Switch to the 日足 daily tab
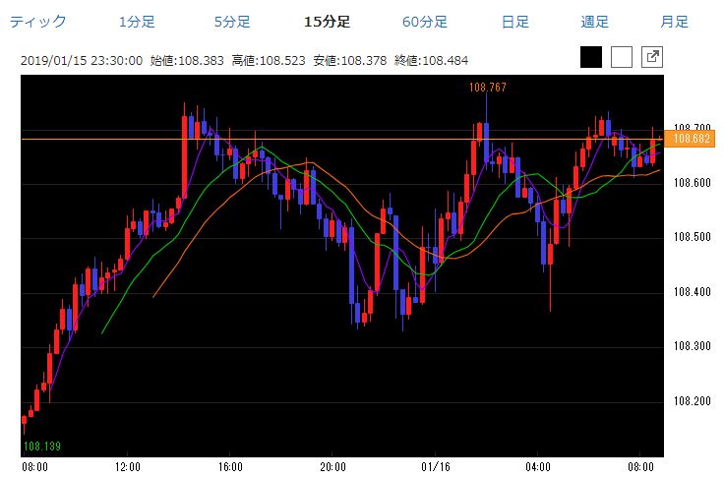724x479 pixels. tap(515, 22)
